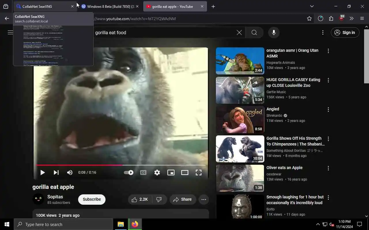Open Sopitas channel name link
The width and height of the screenshot is (369, 230).
(55, 197)
